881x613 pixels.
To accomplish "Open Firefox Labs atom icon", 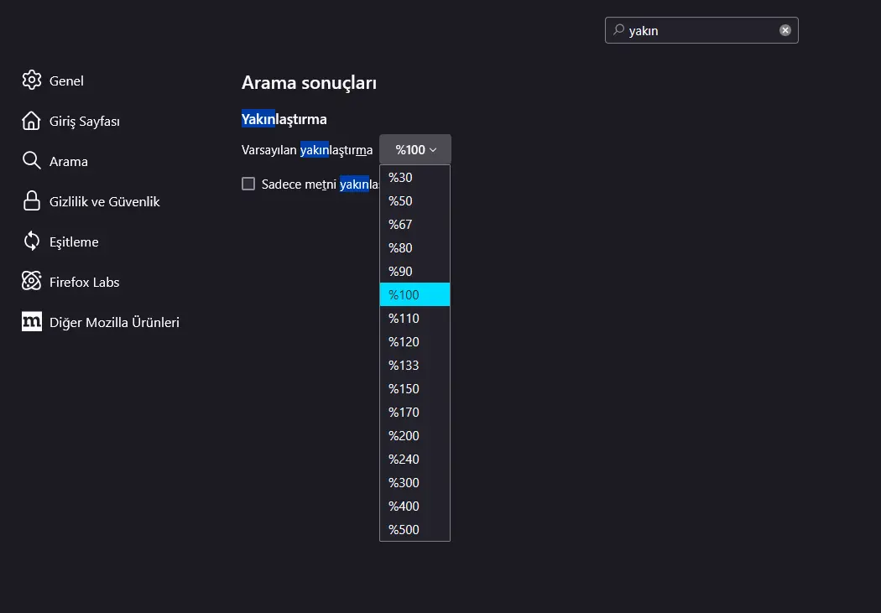I will point(32,281).
